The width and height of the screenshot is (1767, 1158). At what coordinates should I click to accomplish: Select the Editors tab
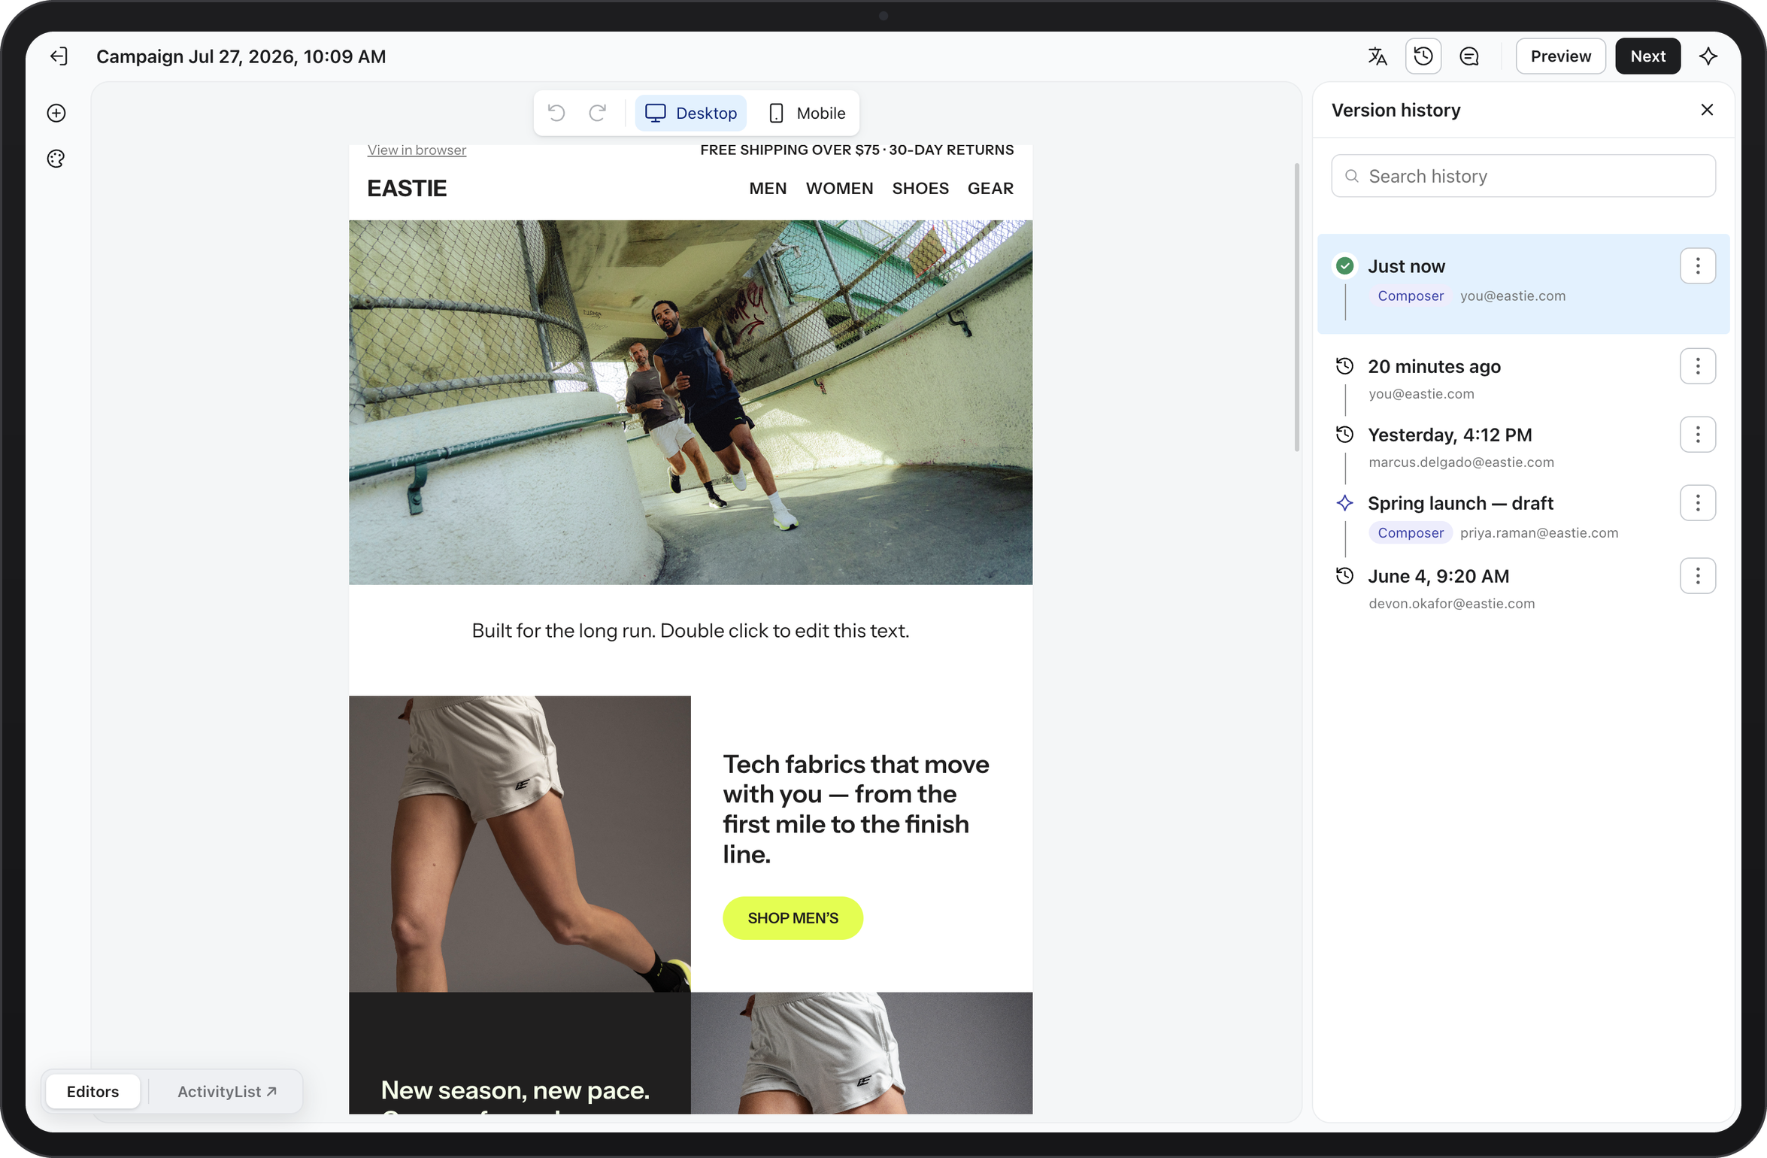pyautogui.click(x=92, y=1091)
